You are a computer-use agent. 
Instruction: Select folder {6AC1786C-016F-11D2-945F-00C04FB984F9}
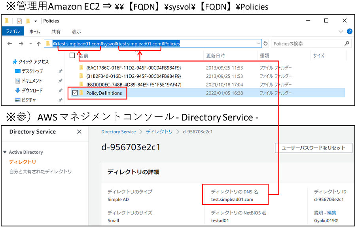click(x=134, y=68)
